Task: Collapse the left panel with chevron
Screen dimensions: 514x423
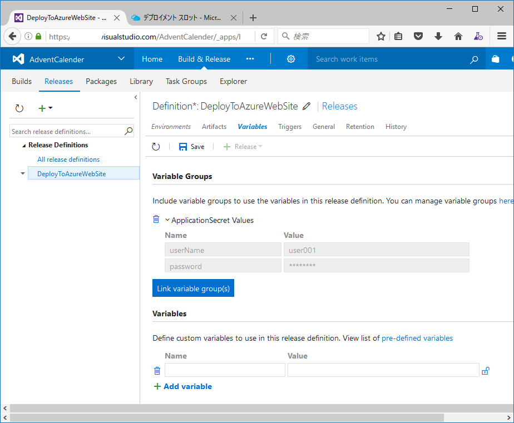Action: coord(136,97)
